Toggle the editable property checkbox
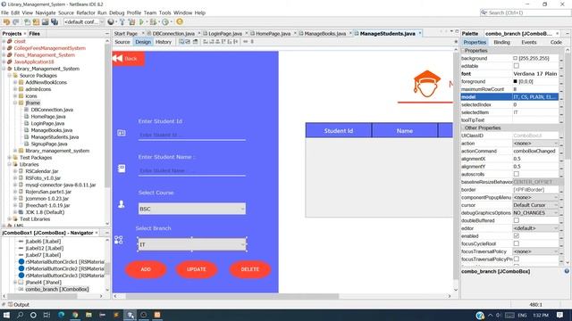 point(517,66)
